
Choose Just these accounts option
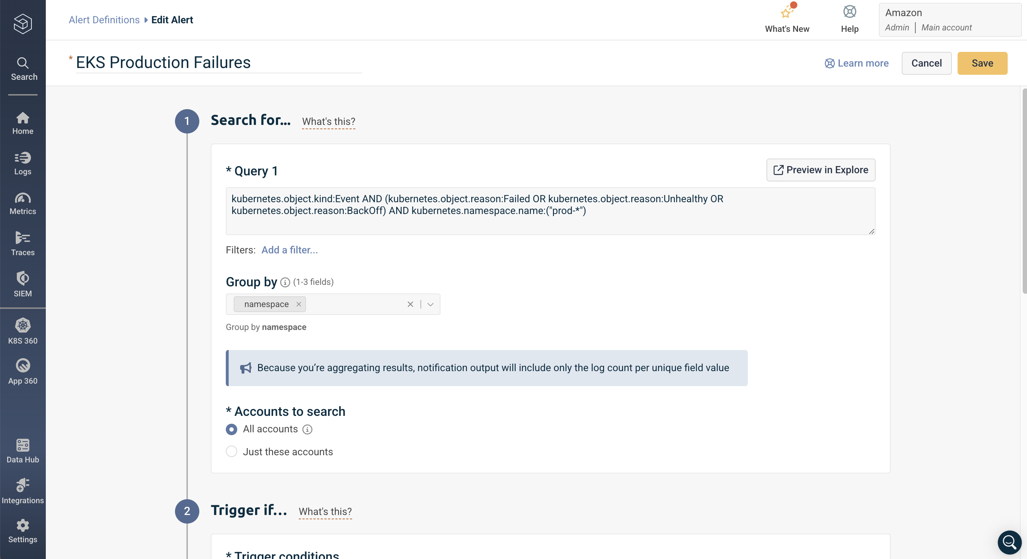232,451
